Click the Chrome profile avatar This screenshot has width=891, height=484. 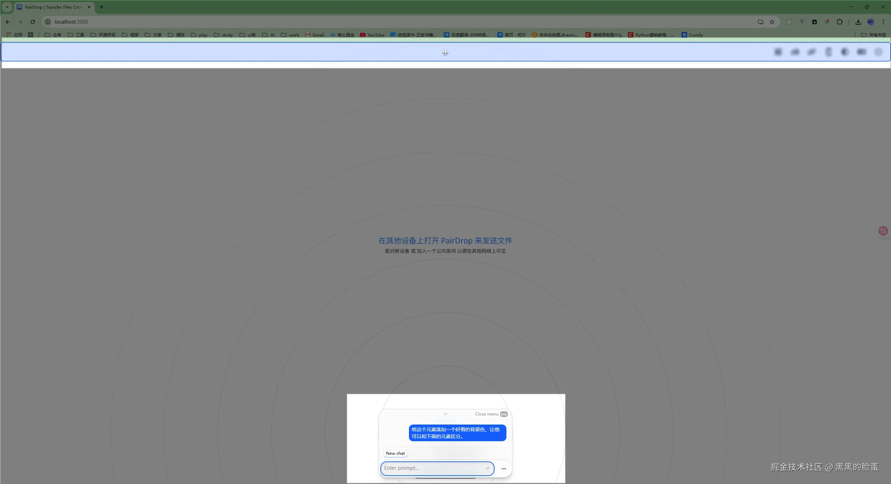[x=870, y=22]
